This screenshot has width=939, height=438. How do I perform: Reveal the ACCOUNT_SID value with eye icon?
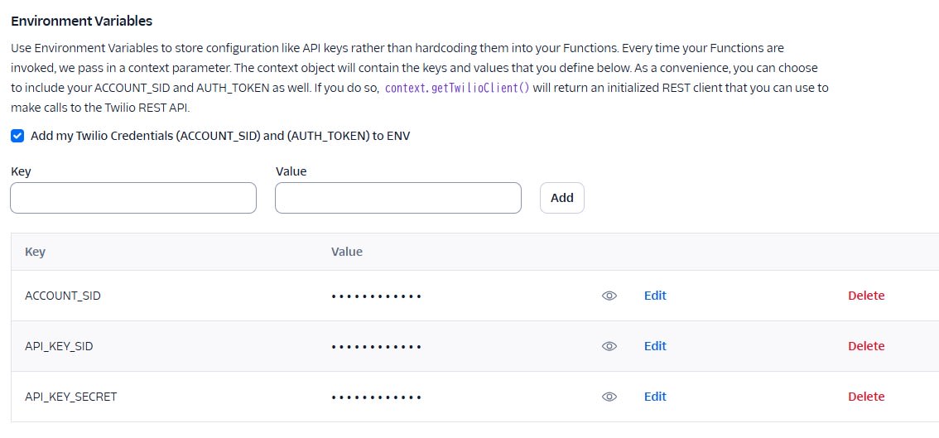tap(609, 296)
